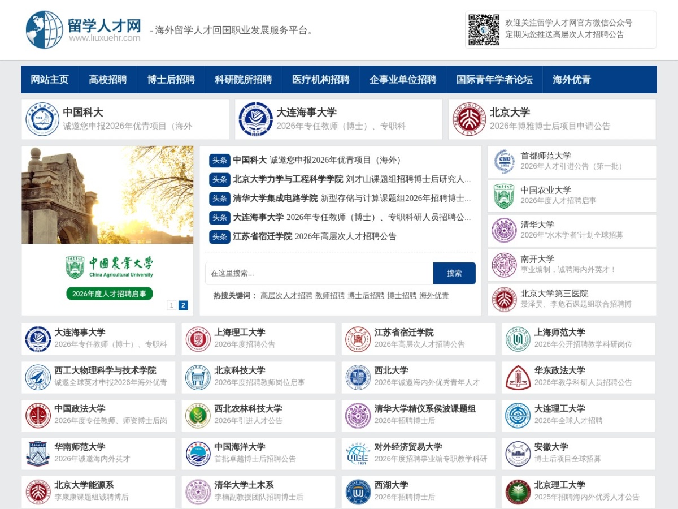
Task: Open 高校招聘 nav tab
Action: pos(108,79)
